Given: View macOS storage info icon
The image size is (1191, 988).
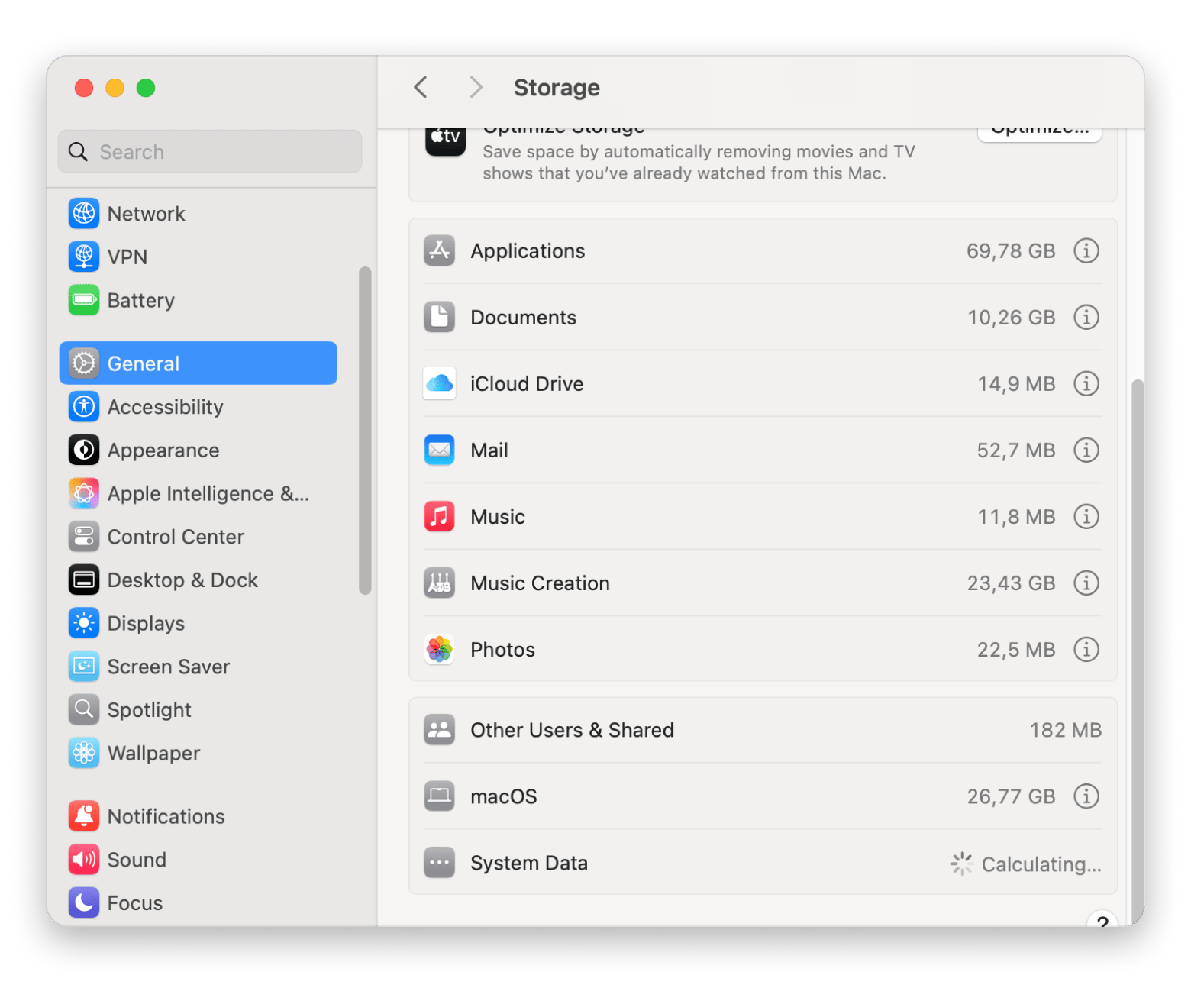Looking at the screenshot, I should click(x=1086, y=796).
